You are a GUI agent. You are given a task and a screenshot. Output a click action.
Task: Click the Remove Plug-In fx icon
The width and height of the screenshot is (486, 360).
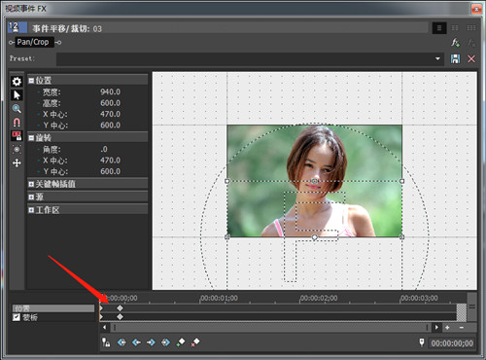click(471, 42)
